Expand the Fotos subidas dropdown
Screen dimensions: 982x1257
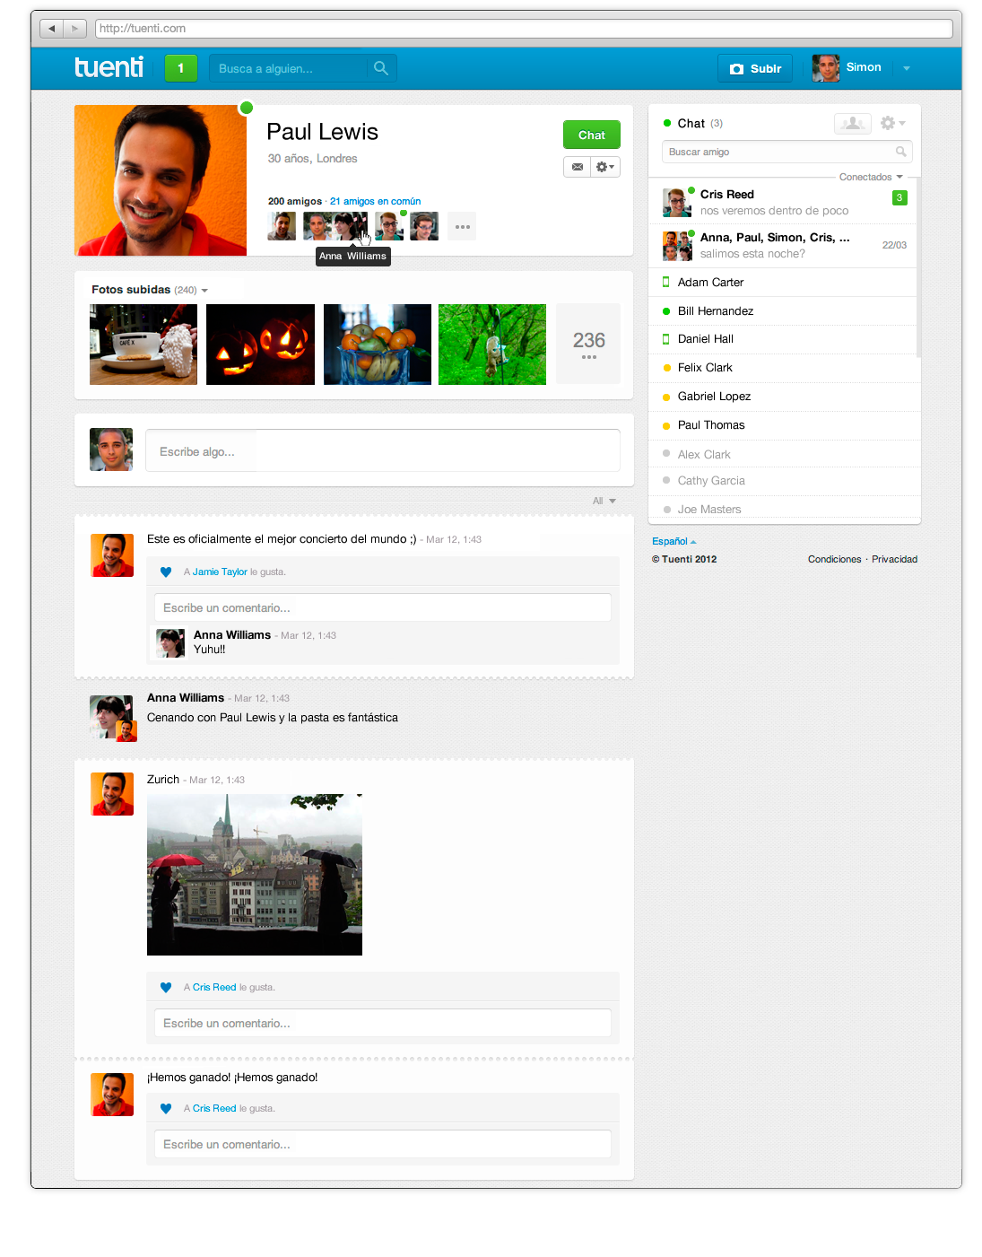pyautogui.click(x=204, y=291)
